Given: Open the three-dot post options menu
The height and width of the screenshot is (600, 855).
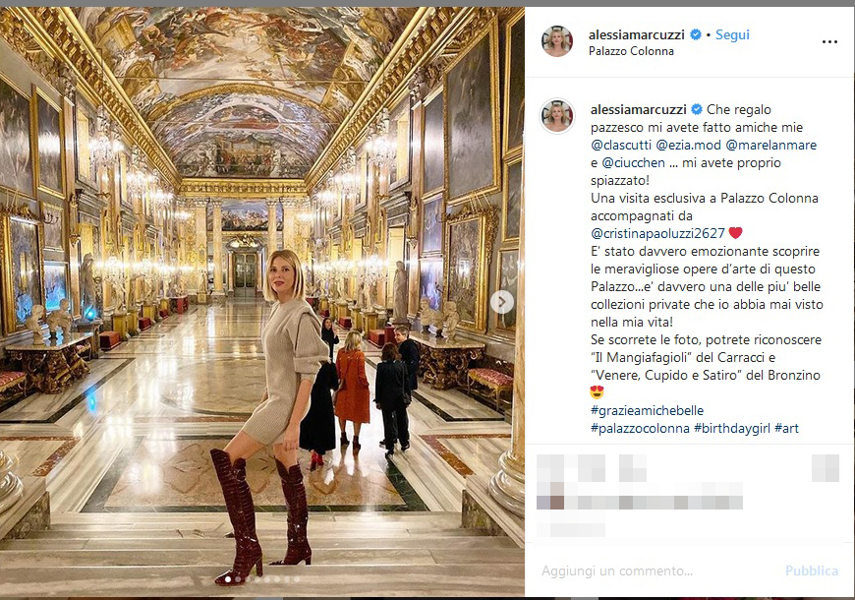Looking at the screenshot, I should [829, 42].
